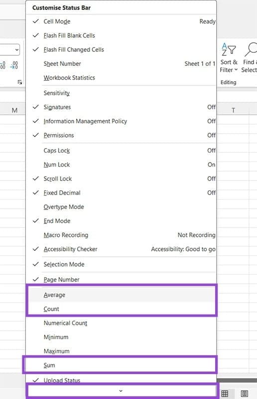Screen dimensions: 257x399
Task: Open the Number group dialog launcher
Action: point(20,82)
